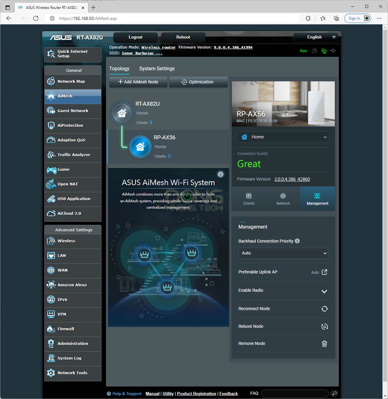Click the Quick Internet Setup wand icon

[x=51, y=54]
